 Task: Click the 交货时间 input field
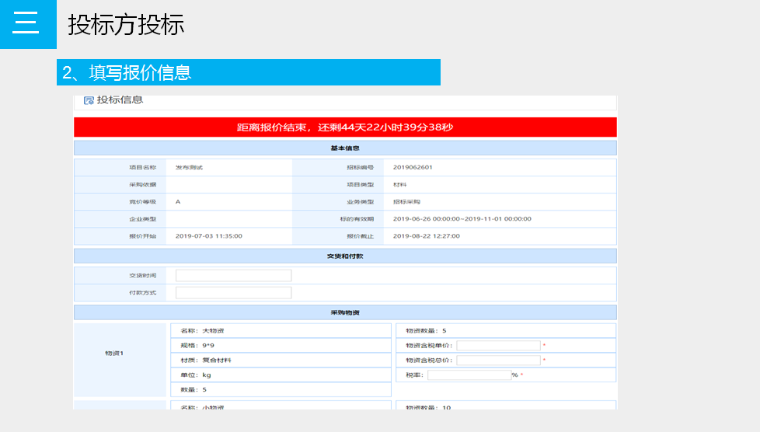[x=233, y=276]
